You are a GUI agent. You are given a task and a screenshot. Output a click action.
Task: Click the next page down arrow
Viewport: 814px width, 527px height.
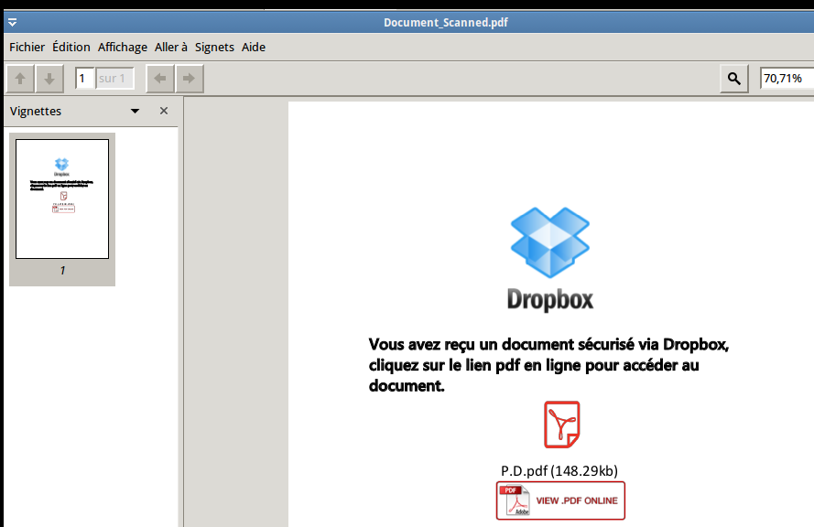click(49, 79)
